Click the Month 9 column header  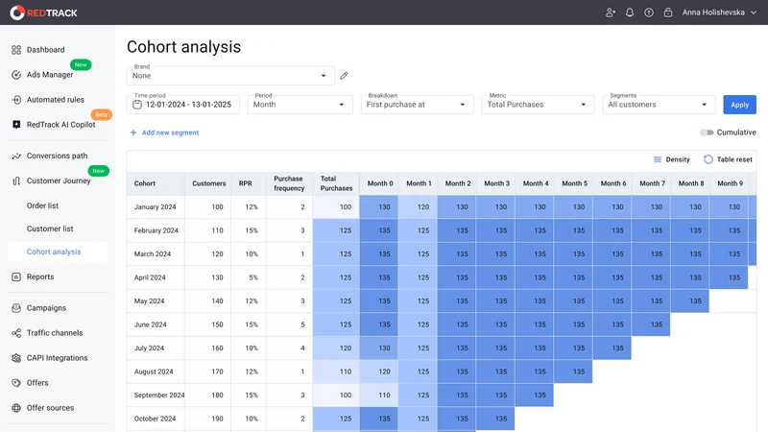coord(730,183)
